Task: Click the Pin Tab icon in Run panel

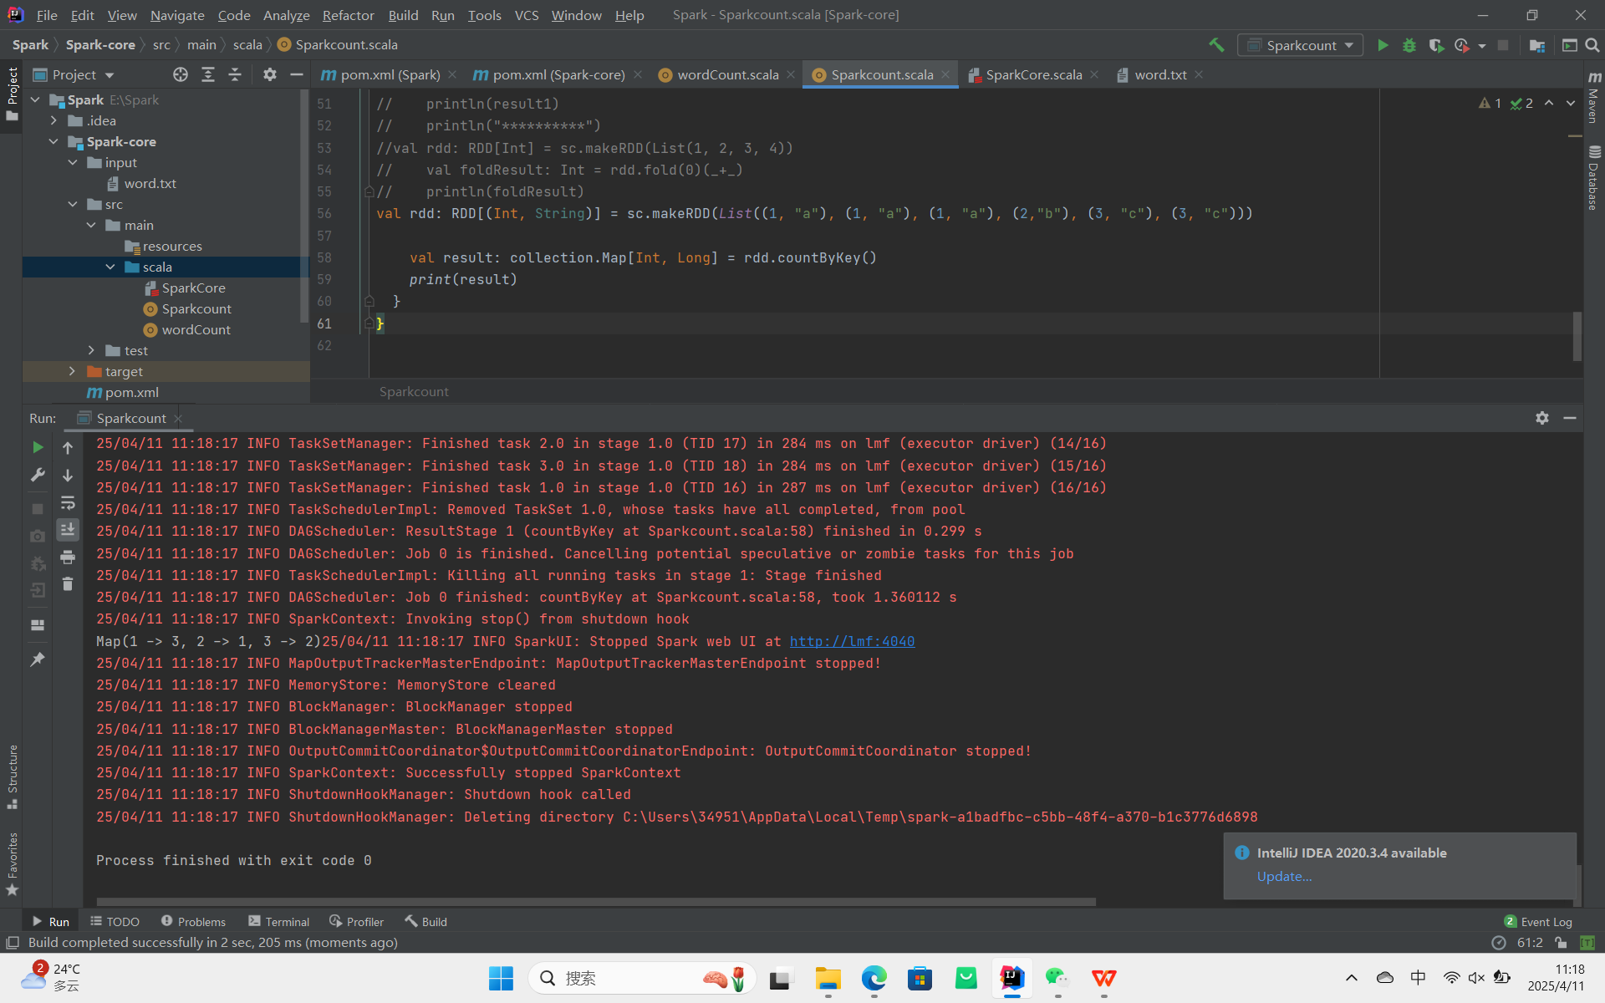Action: (x=38, y=659)
